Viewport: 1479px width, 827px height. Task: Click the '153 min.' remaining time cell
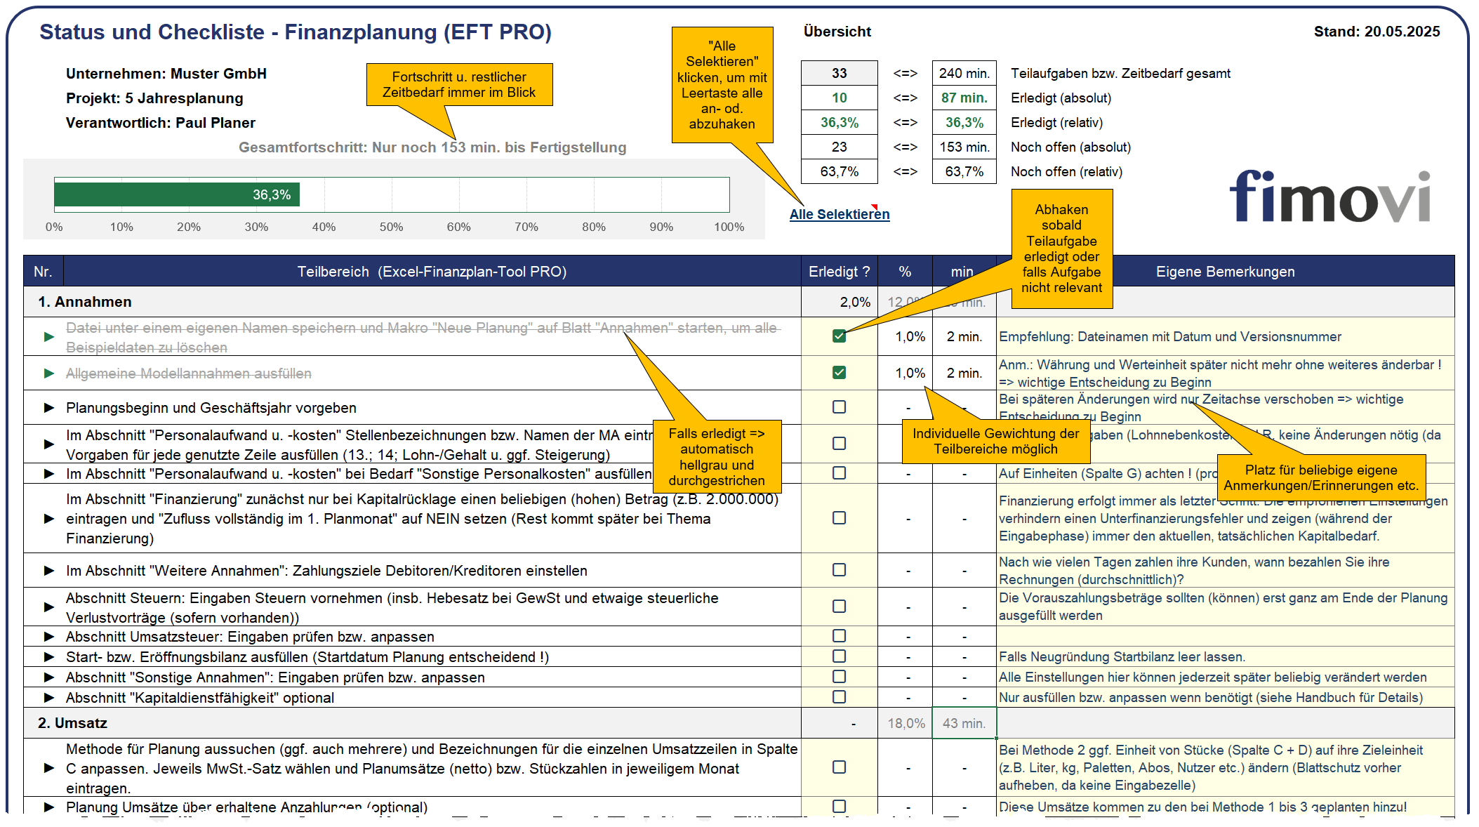pos(964,147)
